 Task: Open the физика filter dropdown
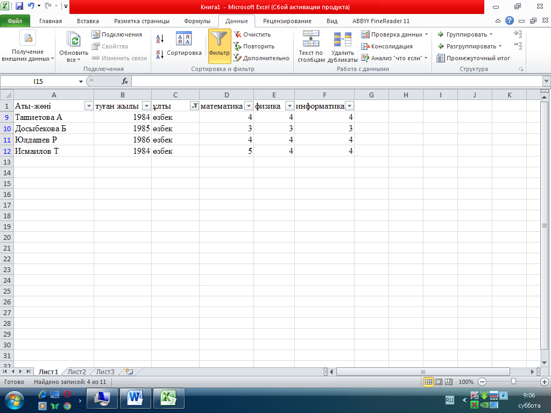point(289,106)
